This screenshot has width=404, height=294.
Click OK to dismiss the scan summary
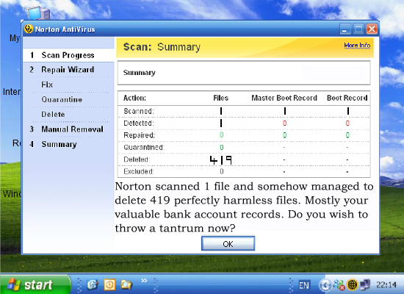point(228,243)
